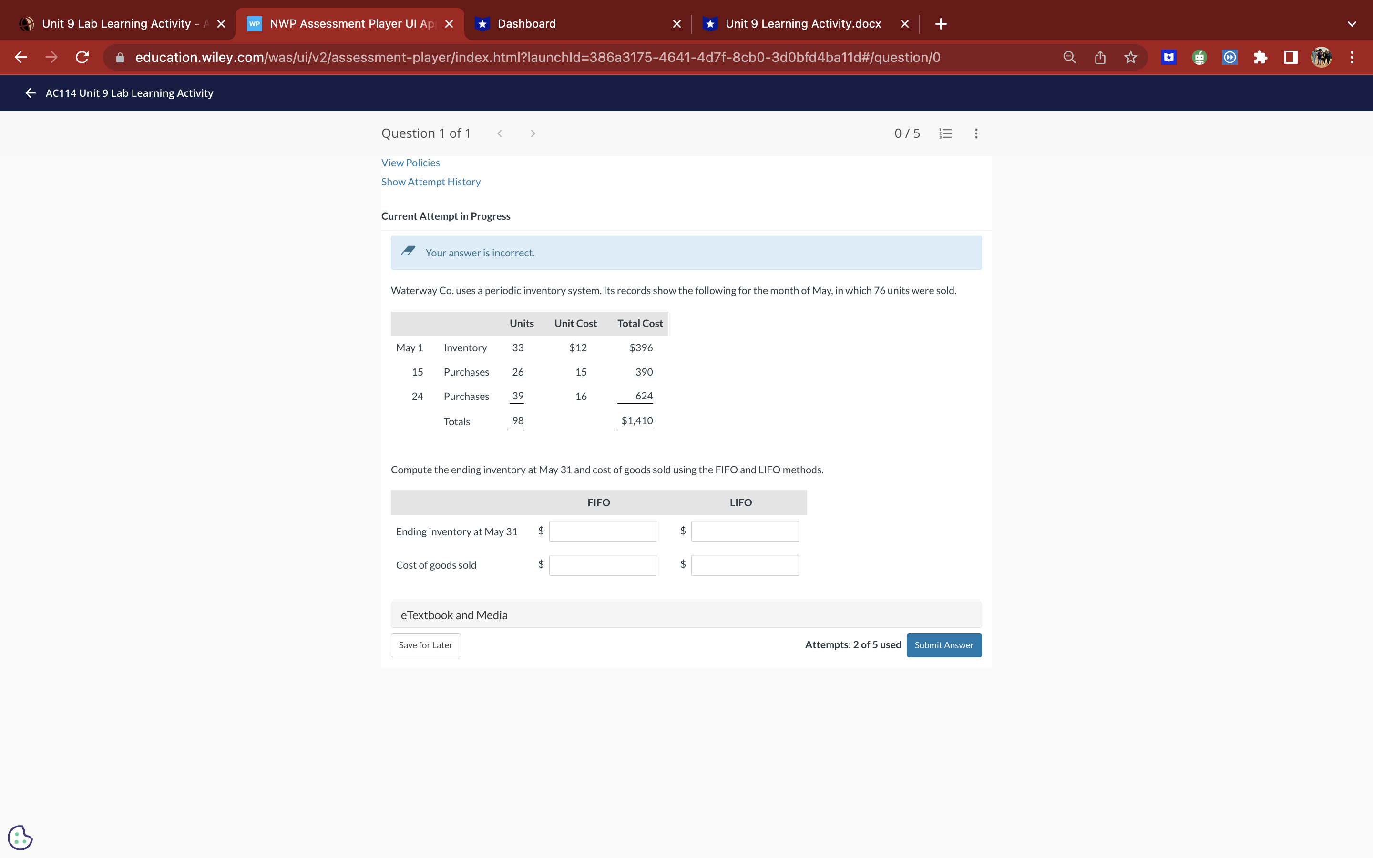Bookmark this page with the star icon
The height and width of the screenshot is (858, 1373).
pos(1130,57)
